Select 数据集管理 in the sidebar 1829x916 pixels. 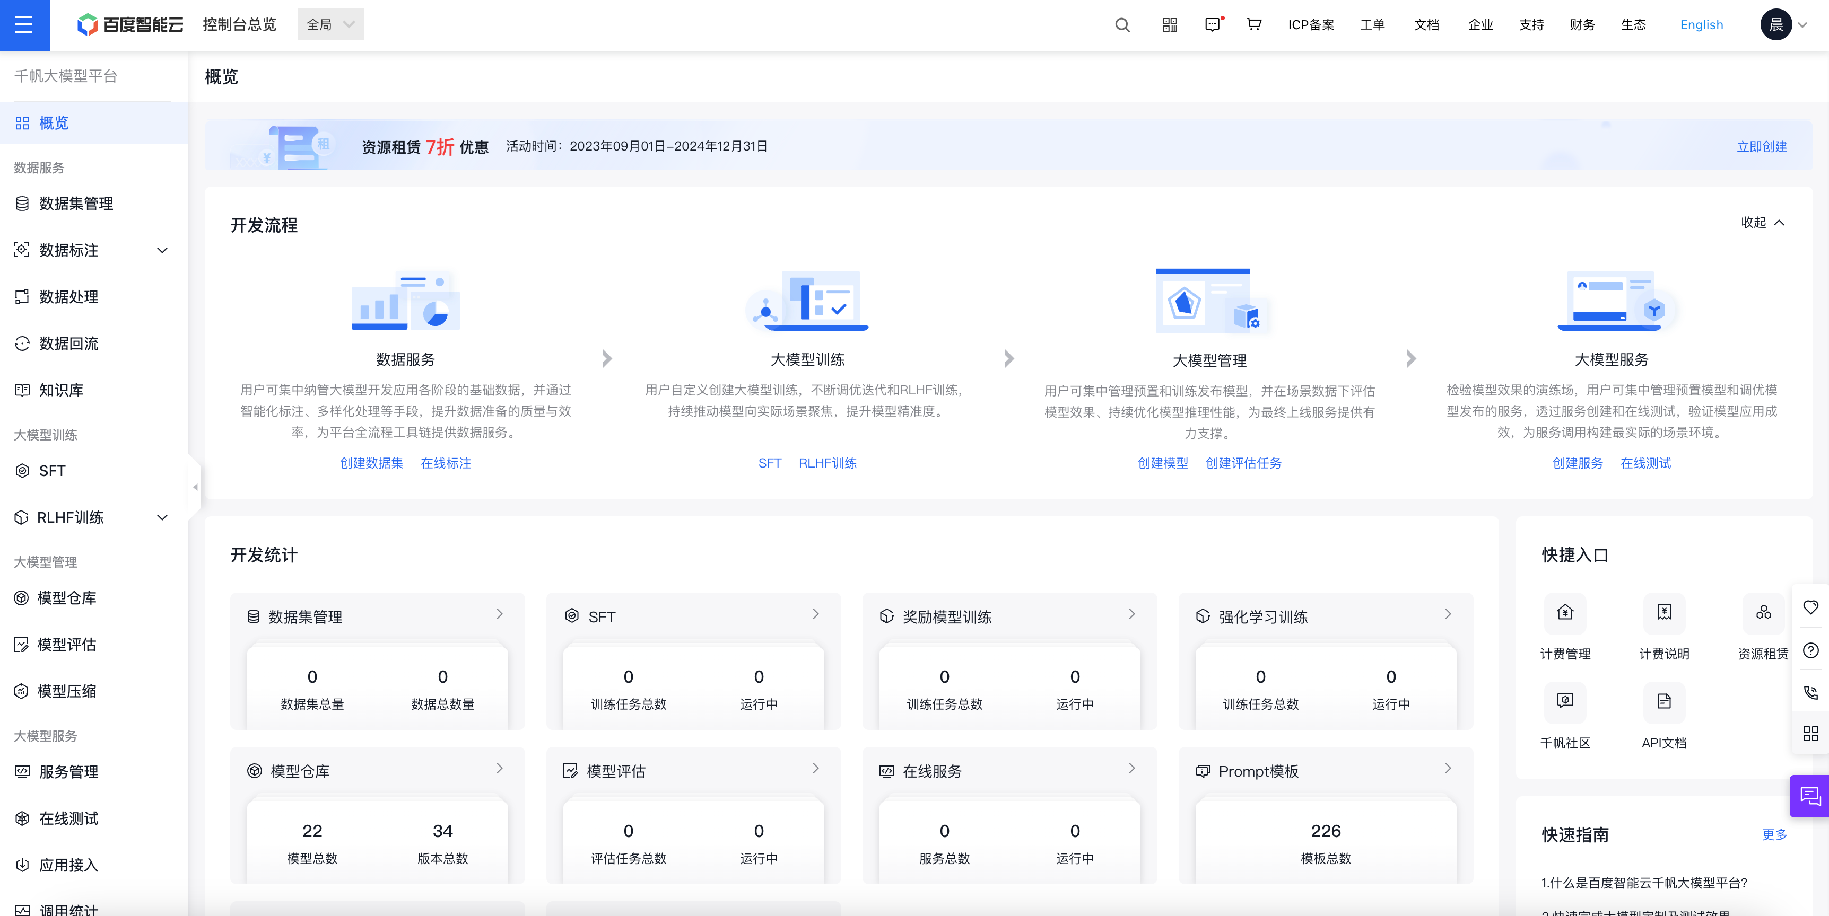pyautogui.click(x=76, y=204)
